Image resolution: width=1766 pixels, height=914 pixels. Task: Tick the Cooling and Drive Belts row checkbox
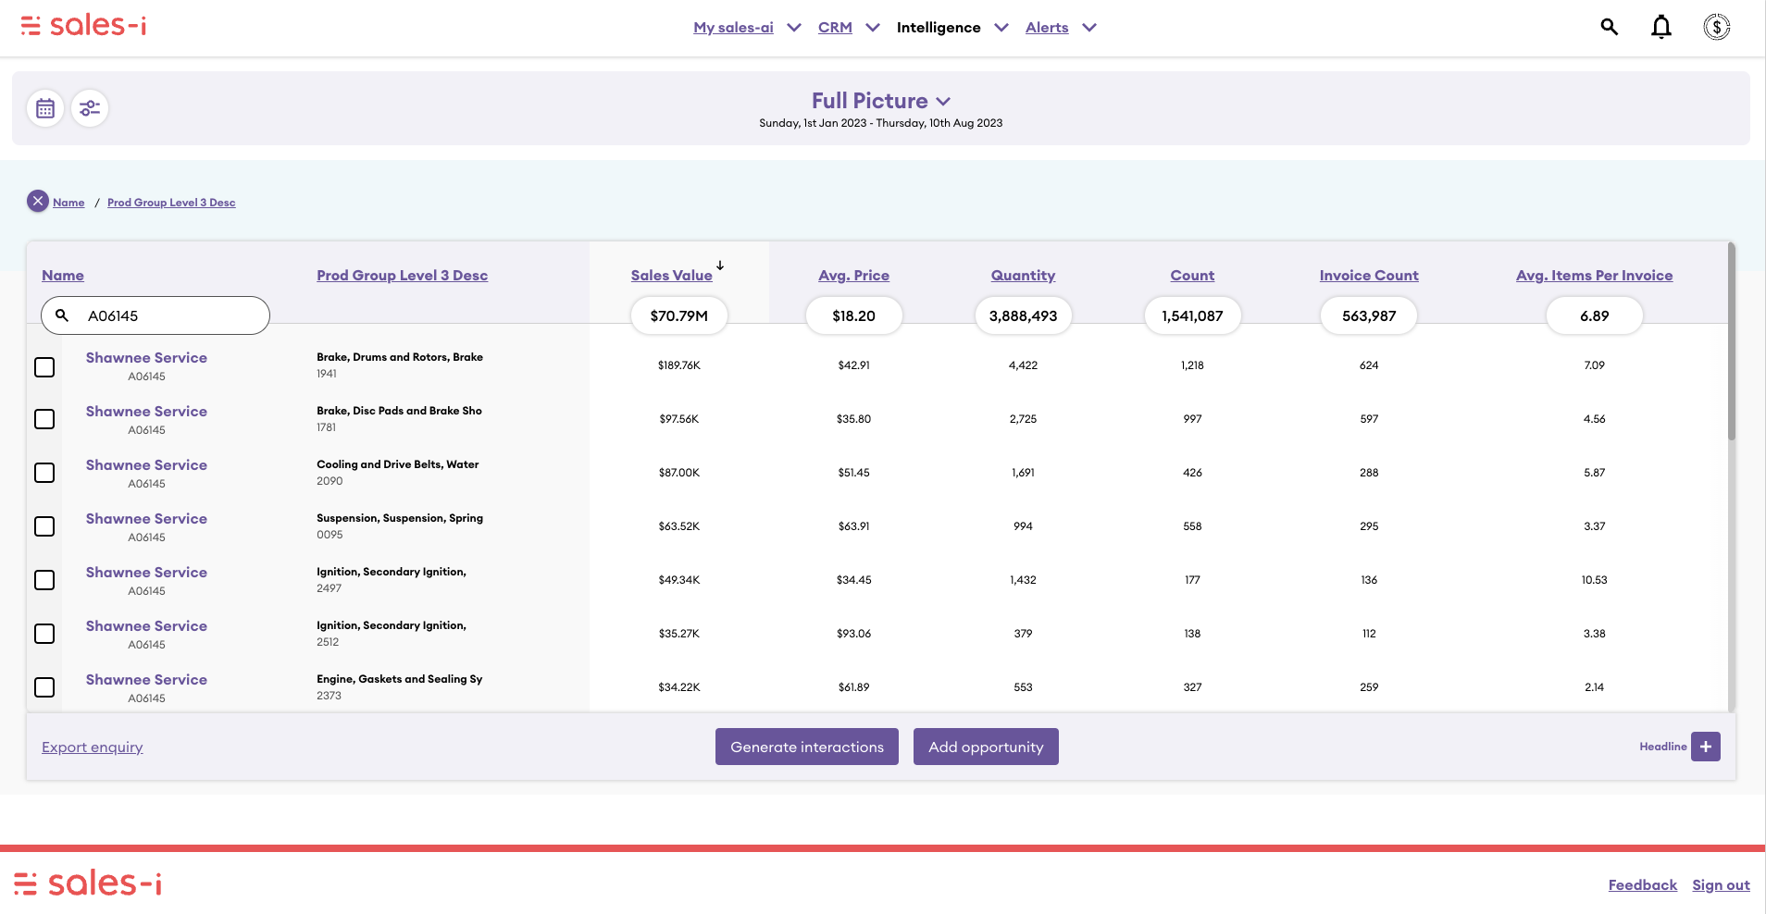[44, 473]
